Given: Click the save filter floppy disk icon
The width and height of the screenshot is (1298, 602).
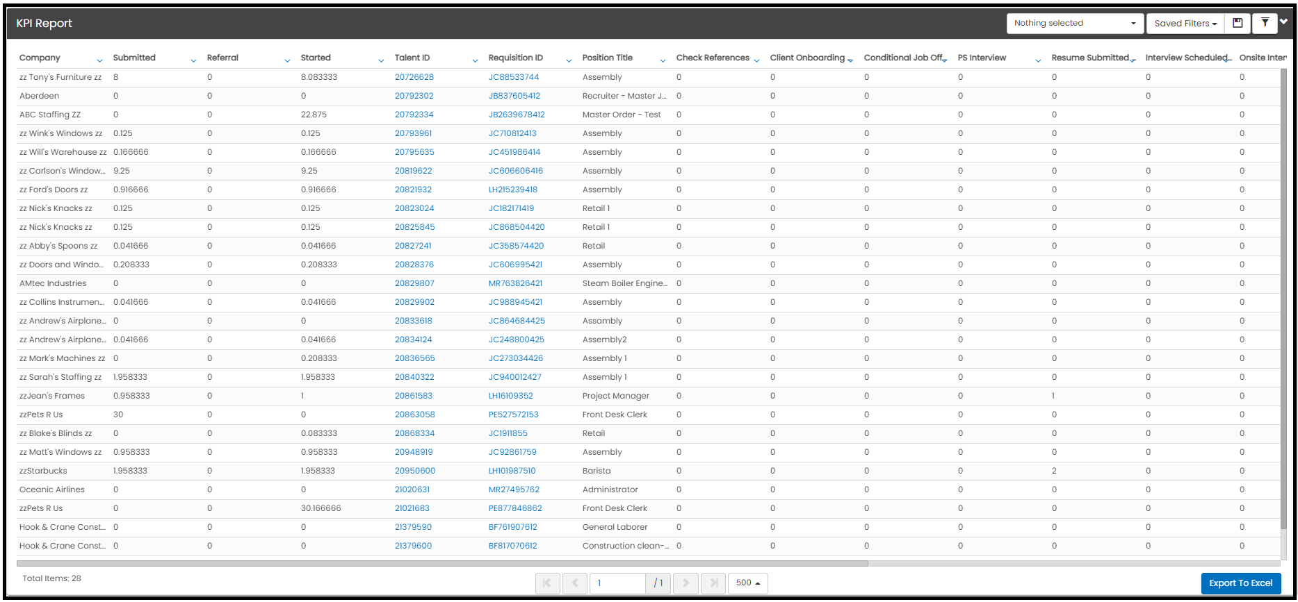Looking at the screenshot, I should pyautogui.click(x=1238, y=23).
